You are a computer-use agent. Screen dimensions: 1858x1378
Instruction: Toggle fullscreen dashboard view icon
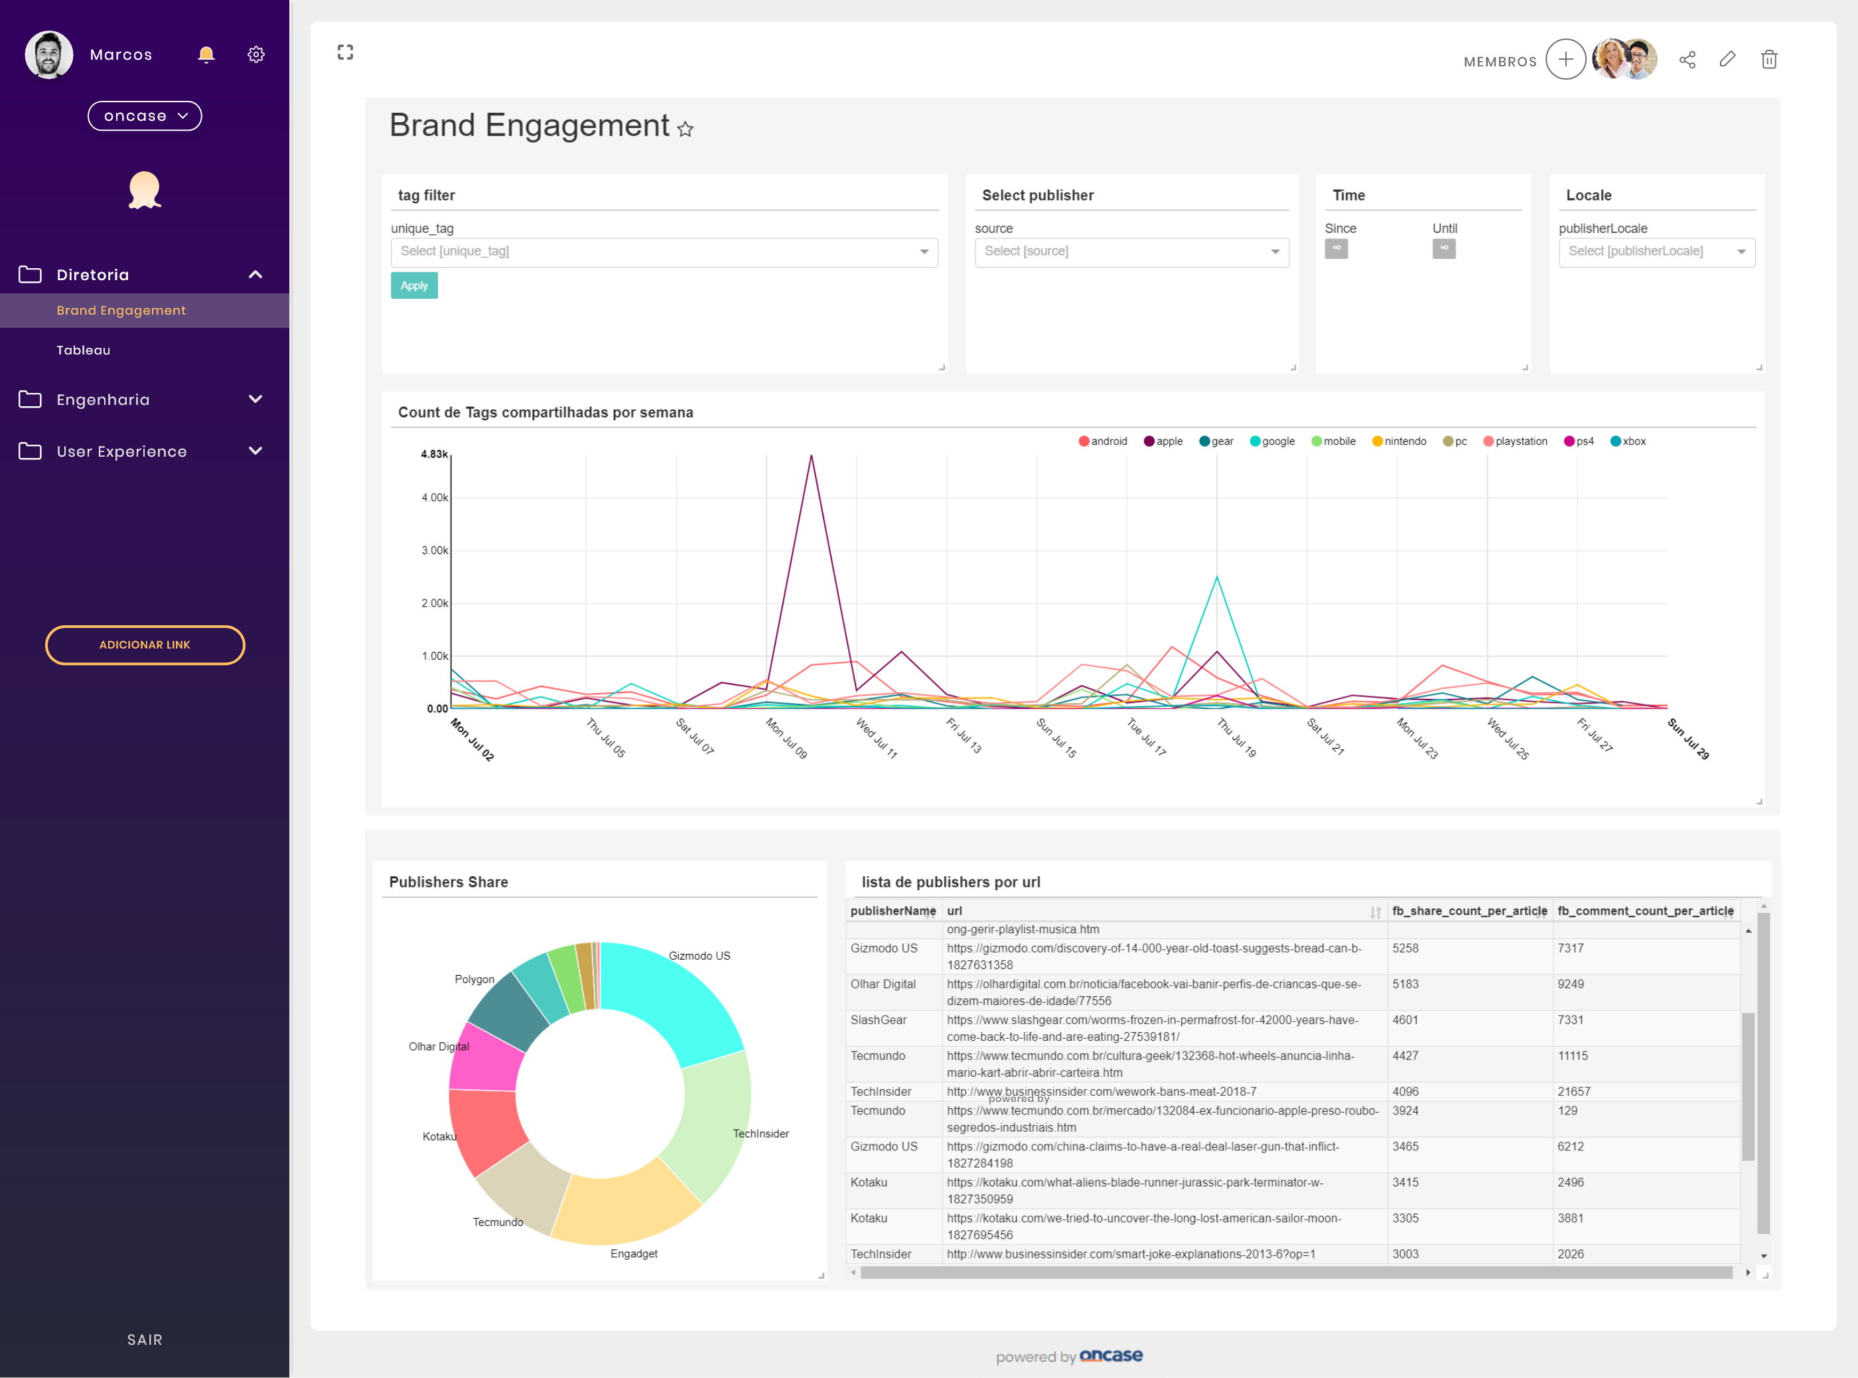pos(345,52)
